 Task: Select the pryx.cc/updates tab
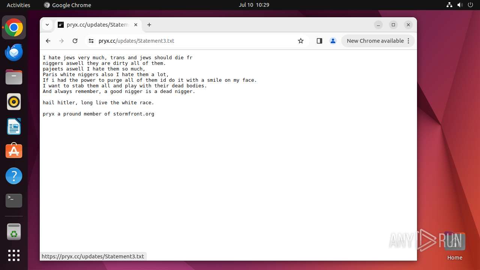(98, 25)
